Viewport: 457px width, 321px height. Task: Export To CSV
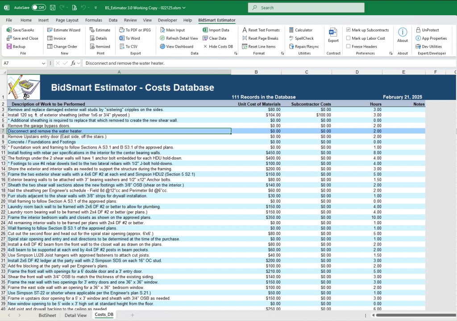128,46
